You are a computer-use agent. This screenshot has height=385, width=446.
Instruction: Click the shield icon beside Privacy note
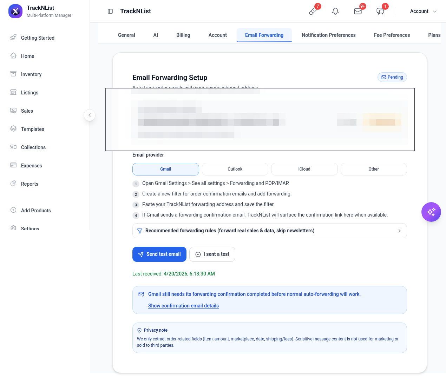[139, 330]
